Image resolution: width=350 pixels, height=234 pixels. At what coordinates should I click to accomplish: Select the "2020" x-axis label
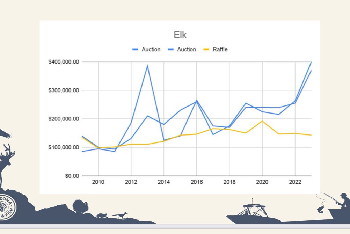click(262, 182)
